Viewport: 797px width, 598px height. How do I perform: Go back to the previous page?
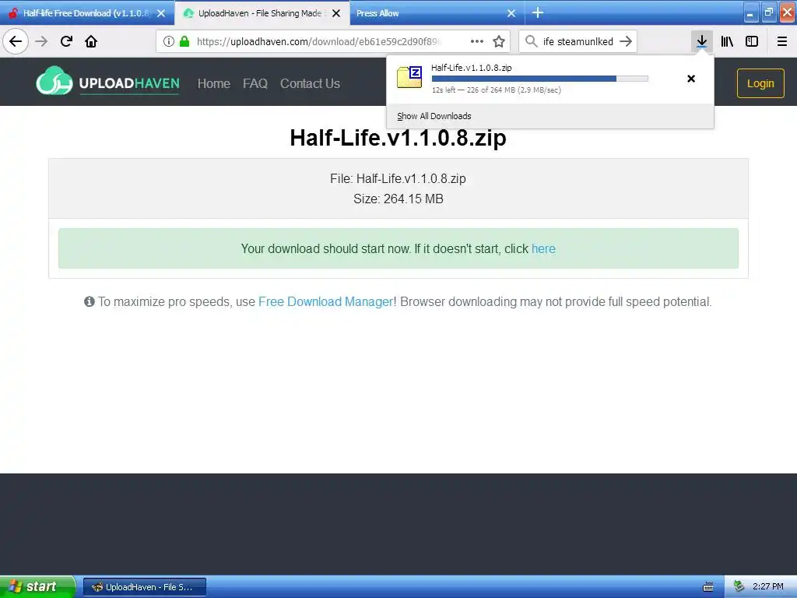coord(16,41)
